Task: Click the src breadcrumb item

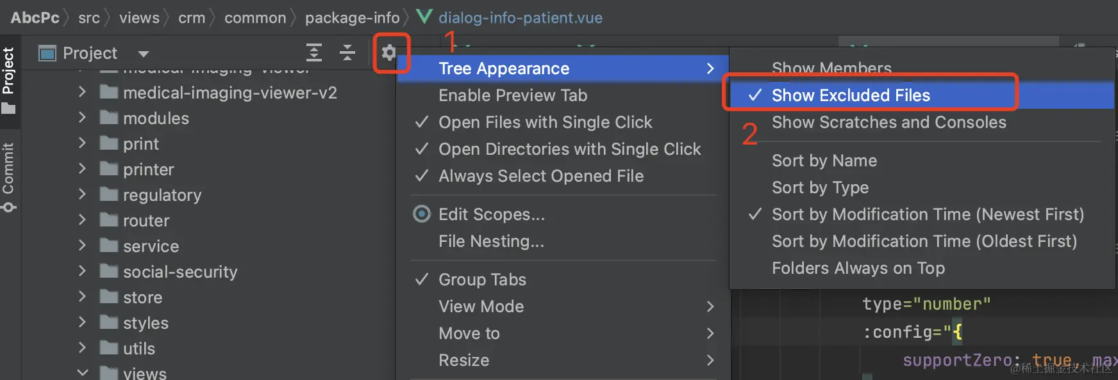Action: coord(89,17)
